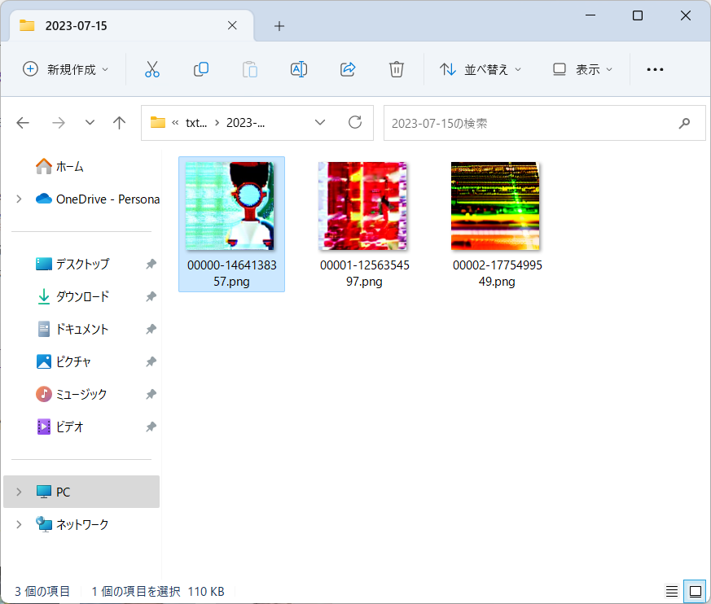Click the Paste clipboard icon

[x=250, y=69]
